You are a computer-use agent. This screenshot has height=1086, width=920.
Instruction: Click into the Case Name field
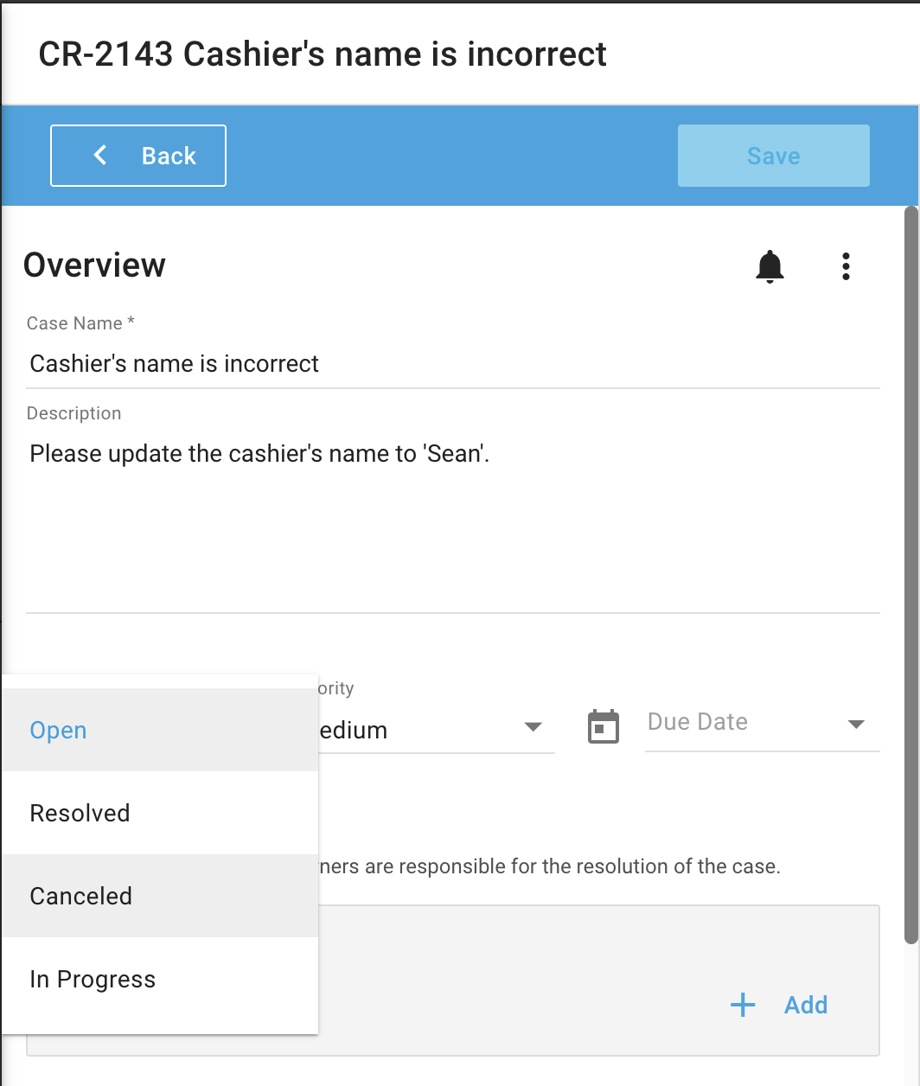pos(453,364)
